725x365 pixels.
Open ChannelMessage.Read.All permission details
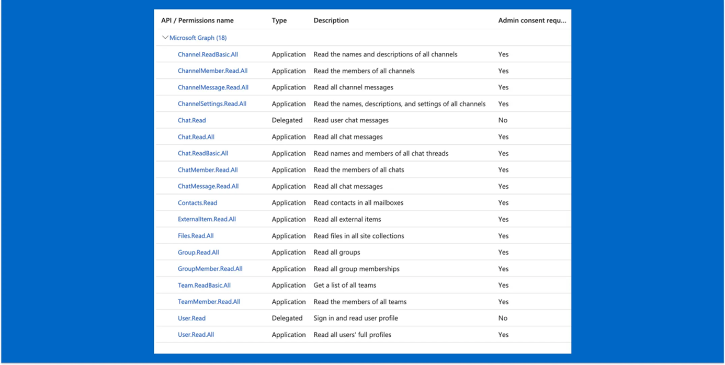coord(213,87)
